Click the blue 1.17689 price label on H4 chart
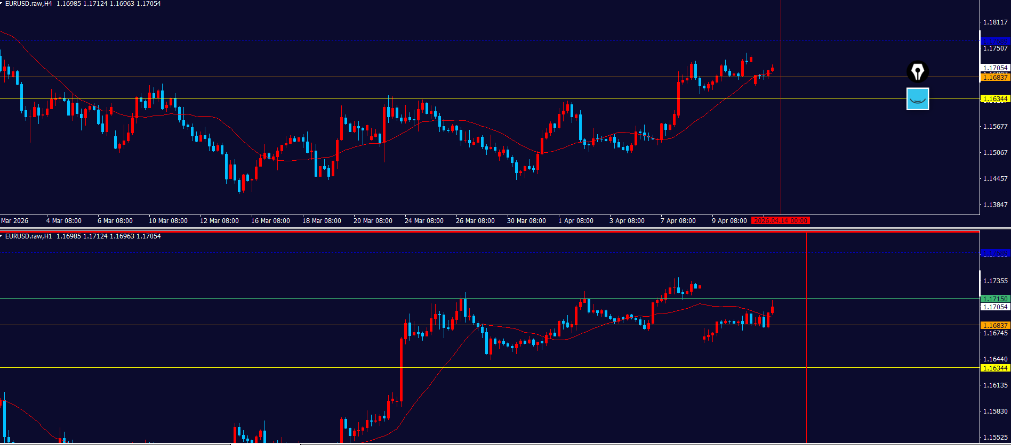 click(995, 41)
